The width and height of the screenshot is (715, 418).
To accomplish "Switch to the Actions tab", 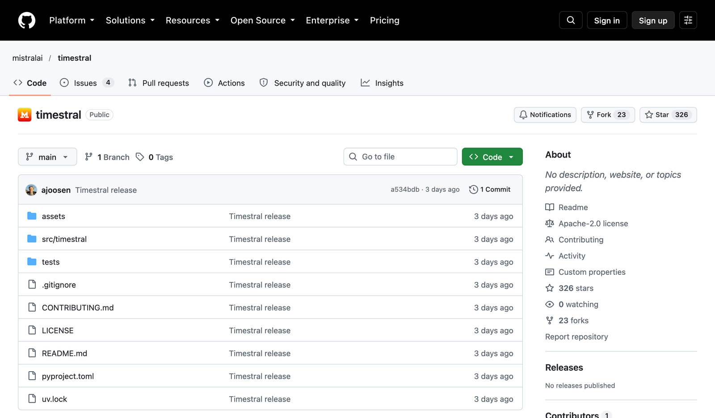I will [x=224, y=83].
